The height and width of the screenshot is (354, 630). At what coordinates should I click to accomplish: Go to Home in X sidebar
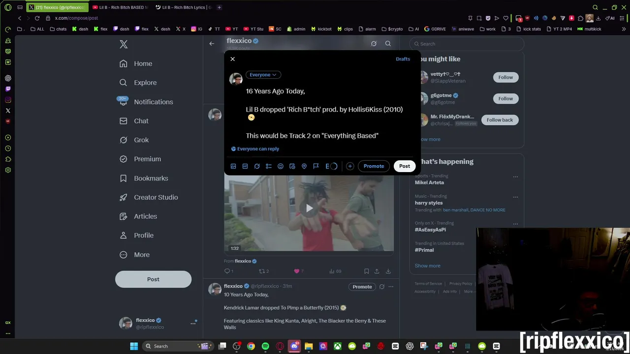coord(136,63)
